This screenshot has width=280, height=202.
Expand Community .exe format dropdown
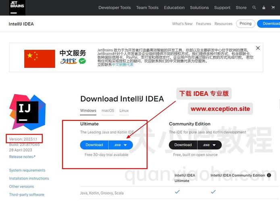coord(209,145)
